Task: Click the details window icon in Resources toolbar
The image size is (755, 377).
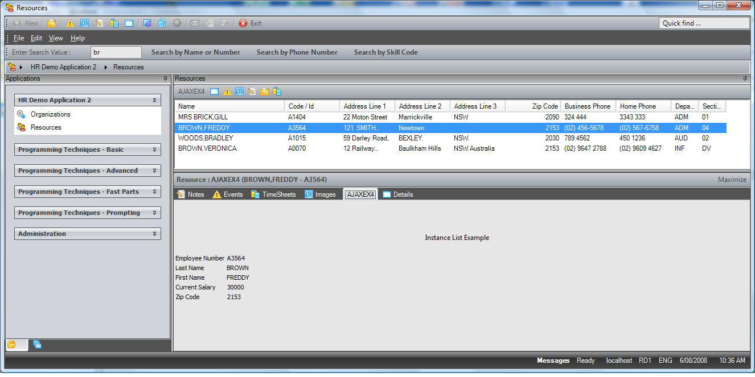Action: point(214,92)
